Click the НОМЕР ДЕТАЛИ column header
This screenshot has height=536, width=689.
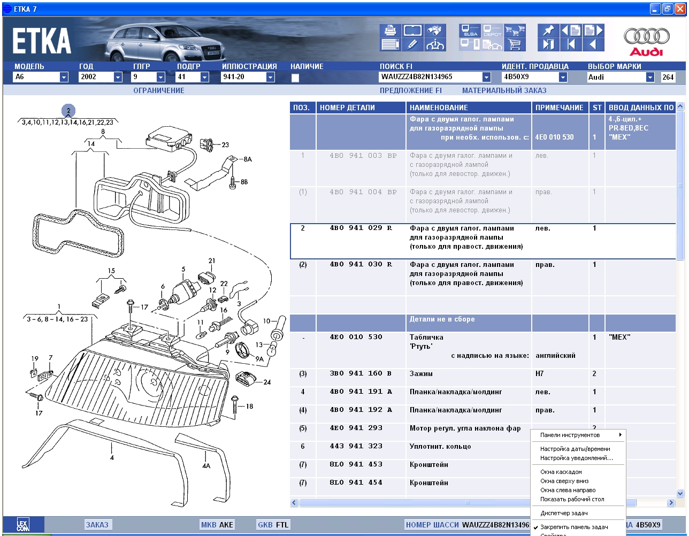pos(361,108)
